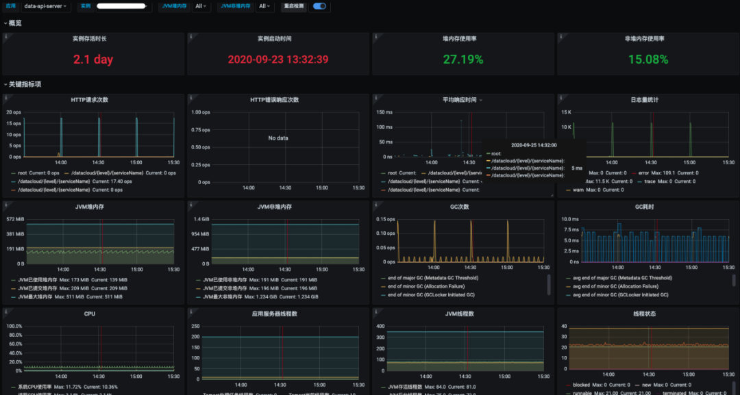Image resolution: width=740 pixels, height=395 pixels.
Task: Click info icon on 应用服务器线程数 panel
Action: tap(190, 311)
